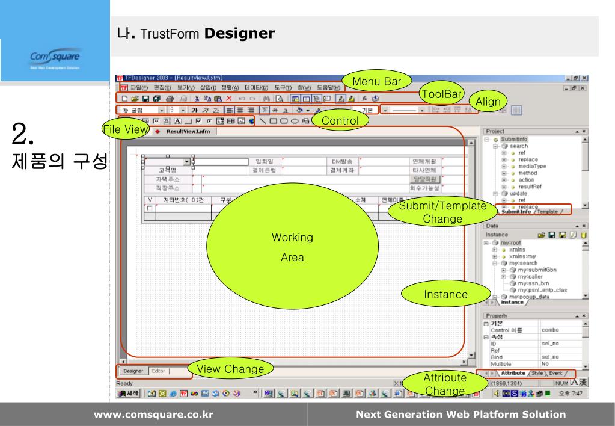Open the 편집(E) menu
Viewport: 615px width, 426px height.
click(x=162, y=88)
